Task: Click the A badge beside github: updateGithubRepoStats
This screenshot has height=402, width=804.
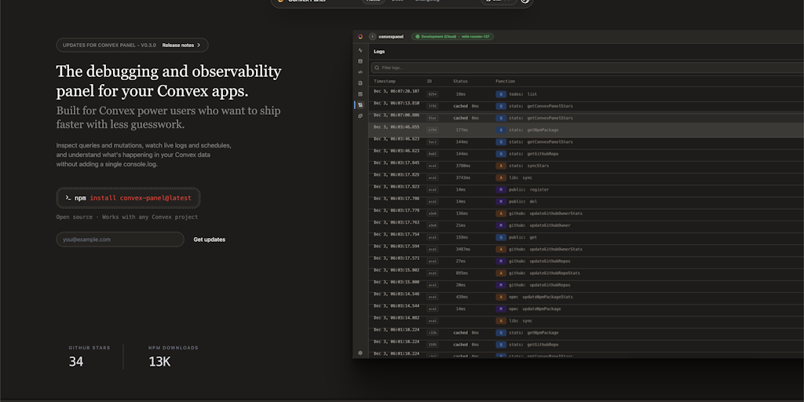Action: point(501,272)
